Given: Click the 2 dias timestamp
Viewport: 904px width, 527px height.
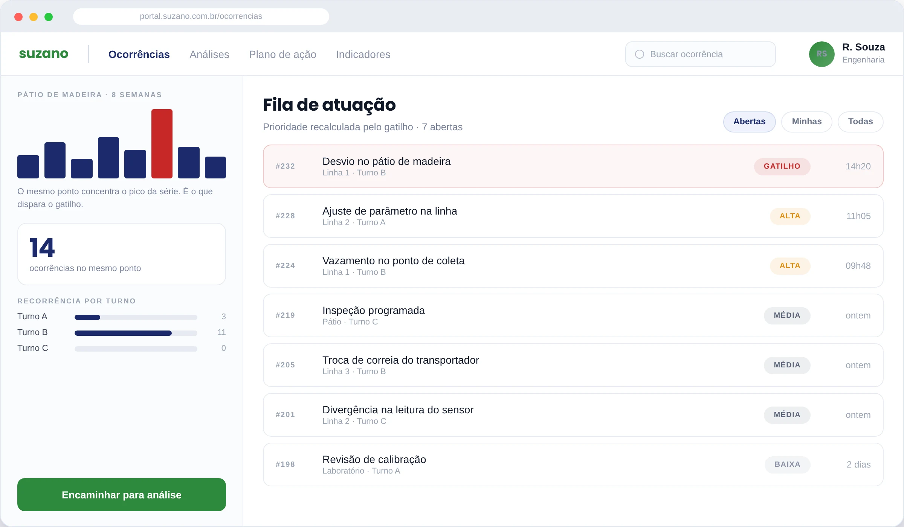Looking at the screenshot, I should coord(858,465).
